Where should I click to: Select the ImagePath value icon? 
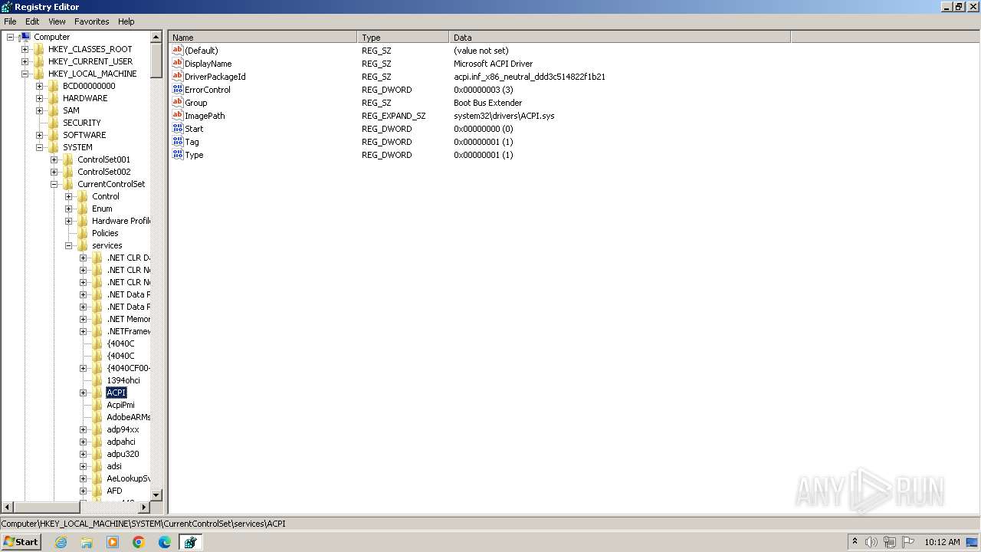178,116
